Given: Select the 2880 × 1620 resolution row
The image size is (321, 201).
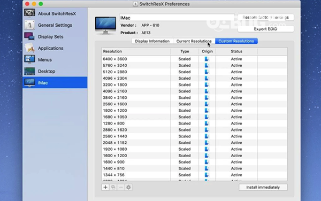Looking at the screenshot, I should coord(195,130).
